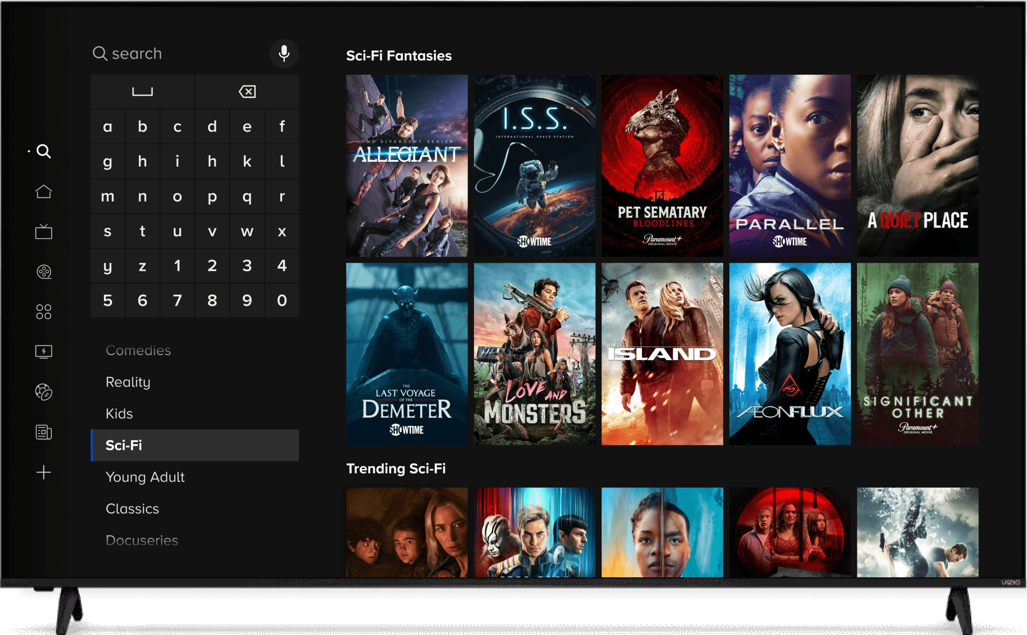Open The Island movie poster
Image resolution: width=1027 pixels, height=635 pixels.
click(x=662, y=354)
